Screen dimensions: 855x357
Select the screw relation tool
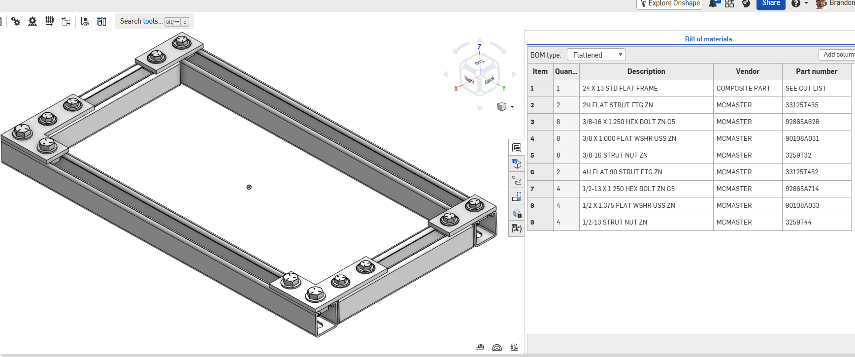[x=49, y=21]
